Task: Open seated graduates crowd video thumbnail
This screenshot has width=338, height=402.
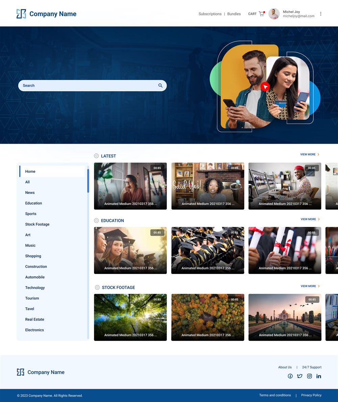Action: click(x=208, y=250)
